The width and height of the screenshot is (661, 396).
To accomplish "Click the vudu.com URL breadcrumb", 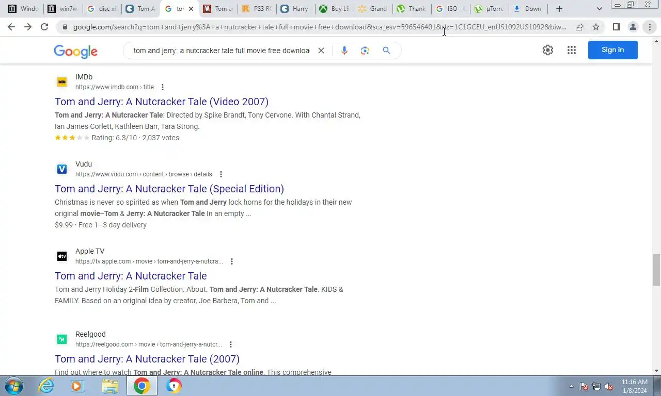I will (144, 174).
